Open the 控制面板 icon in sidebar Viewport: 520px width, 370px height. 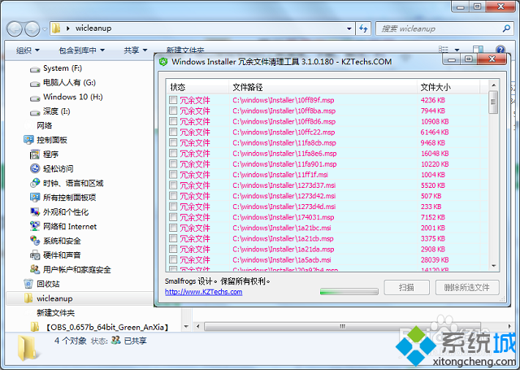pyautogui.click(x=28, y=140)
